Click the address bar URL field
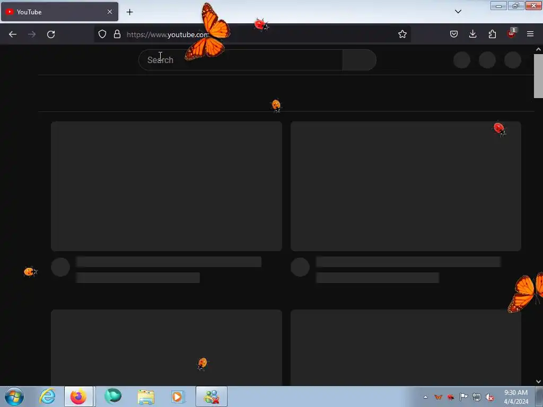Image resolution: width=543 pixels, height=407 pixels. point(252,34)
